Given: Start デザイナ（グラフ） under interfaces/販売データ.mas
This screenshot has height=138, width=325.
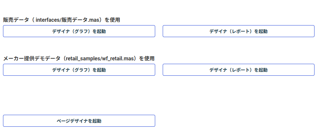Looking at the screenshot, I should click(x=79, y=31).
